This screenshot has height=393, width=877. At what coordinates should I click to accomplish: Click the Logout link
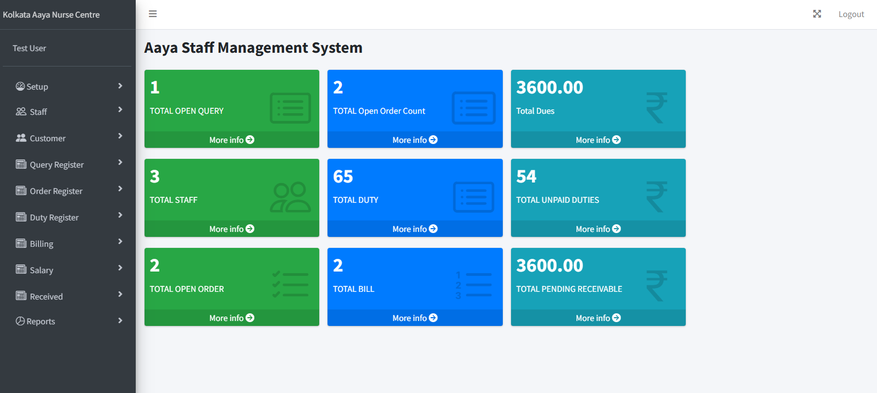click(x=851, y=14)
